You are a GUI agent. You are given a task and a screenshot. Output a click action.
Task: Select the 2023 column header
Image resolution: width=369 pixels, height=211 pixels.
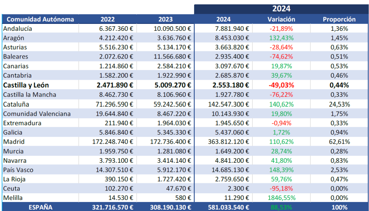(x=166, y=19)
